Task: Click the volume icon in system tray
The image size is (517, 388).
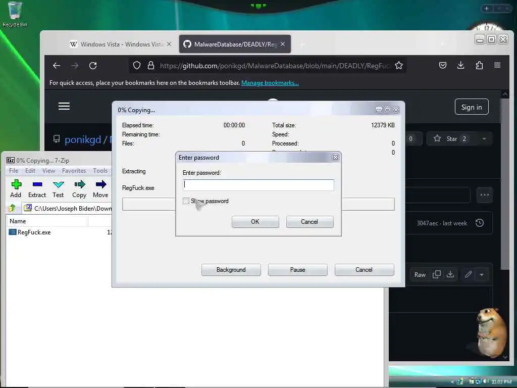Action: [486, 381]
